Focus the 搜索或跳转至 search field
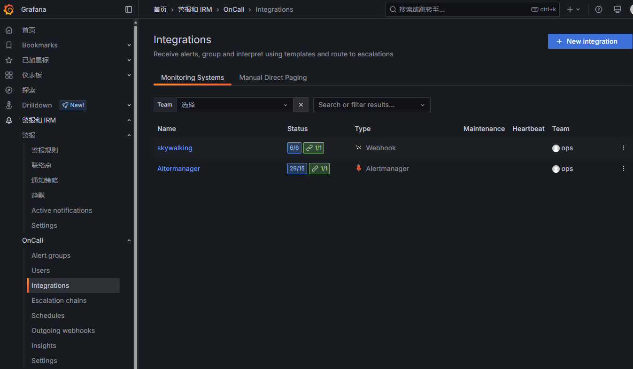633x369 pixels. tap(472, 9)
